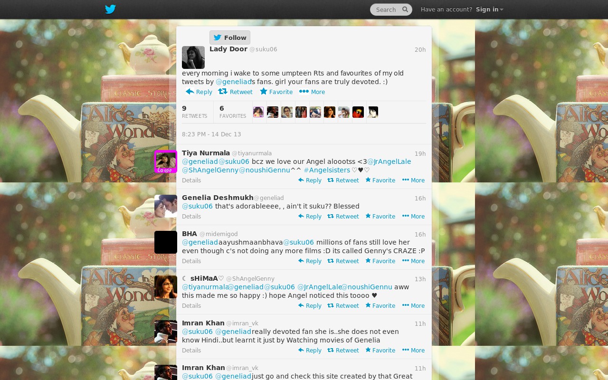Favorite Tiya Nurmala's tweet
Screen dimensions: 608x380
pyautogui.click(x=380, y=180)
